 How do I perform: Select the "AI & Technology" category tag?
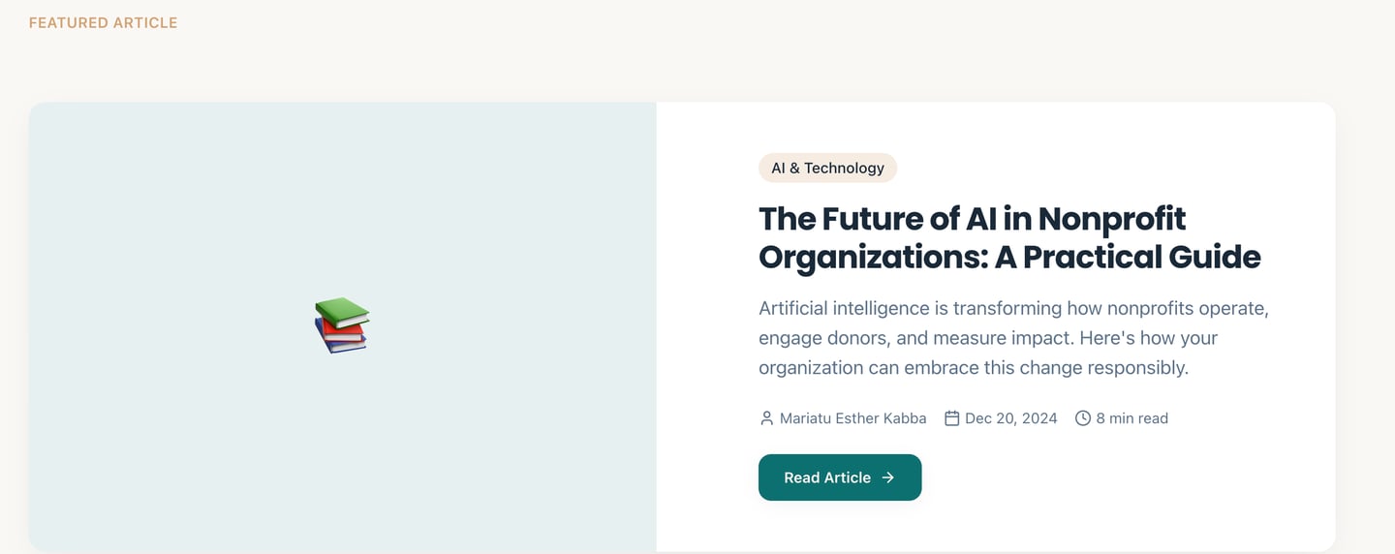pos(827,168)
